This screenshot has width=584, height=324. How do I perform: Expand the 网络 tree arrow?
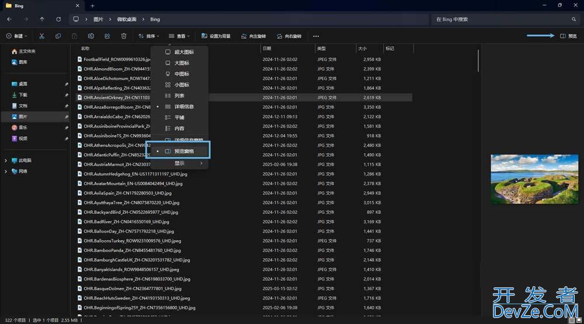(x=6, y=171)
